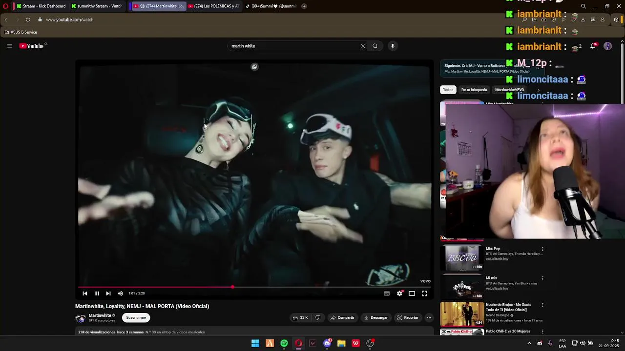Open File Explorer from the taskbar
625x351 pixels.
[341, 343]
